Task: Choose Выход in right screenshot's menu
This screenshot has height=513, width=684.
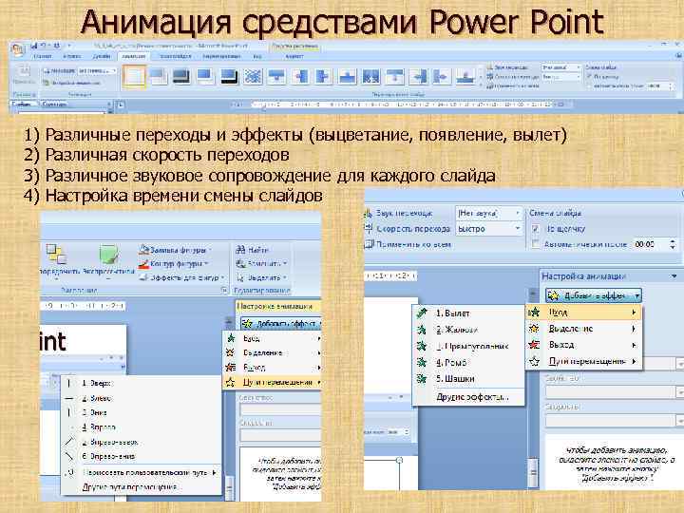Action: tap(584, 345)
